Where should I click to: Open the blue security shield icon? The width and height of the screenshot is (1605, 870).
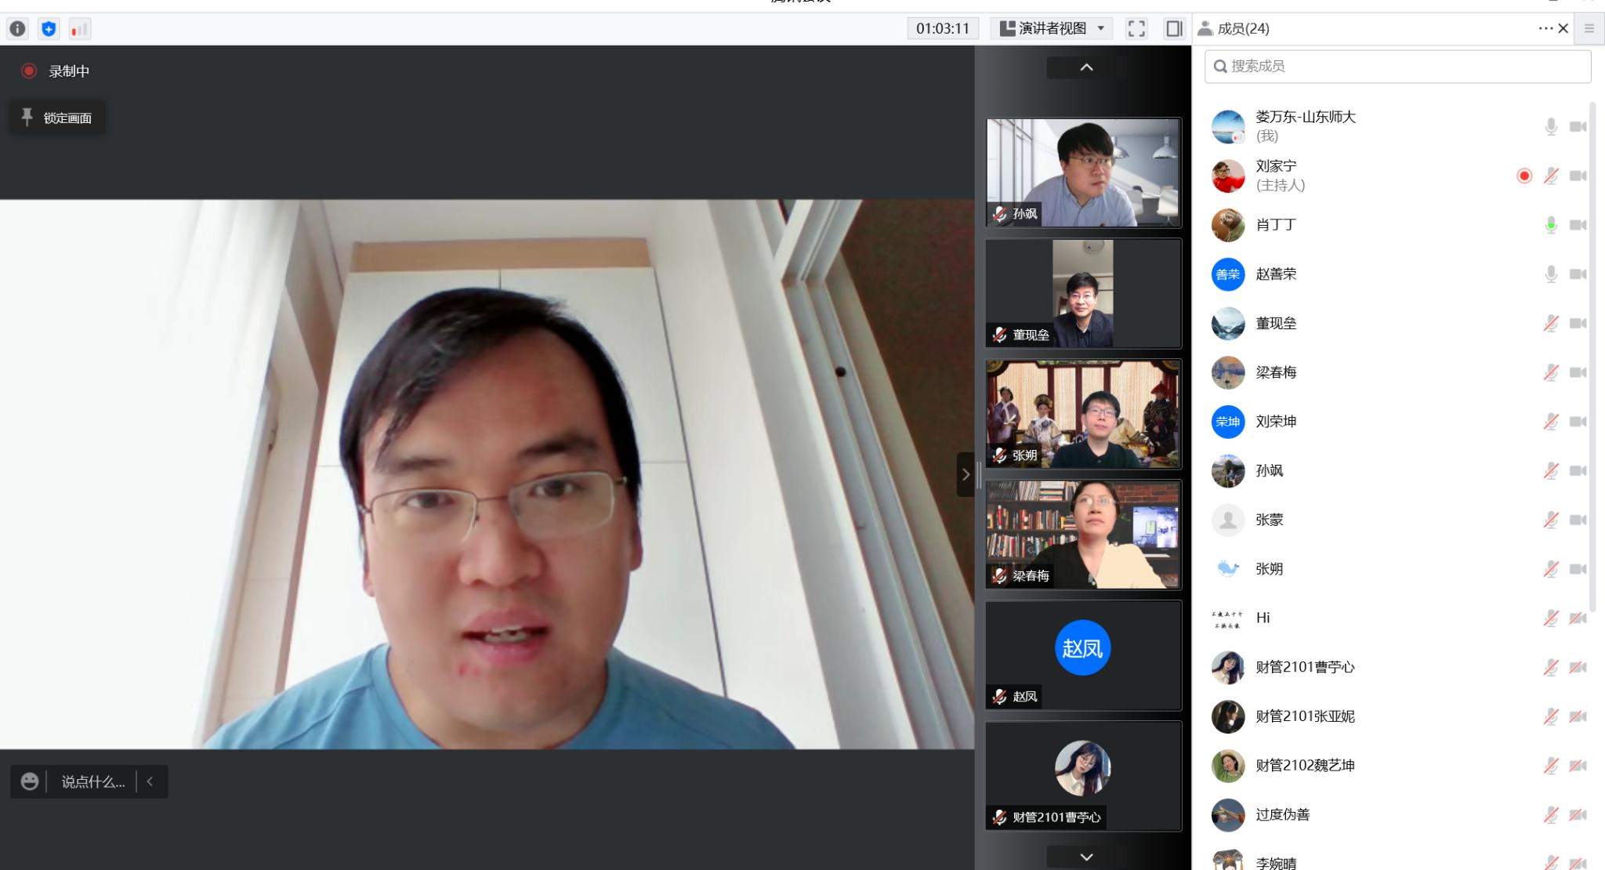pos(49,29)
